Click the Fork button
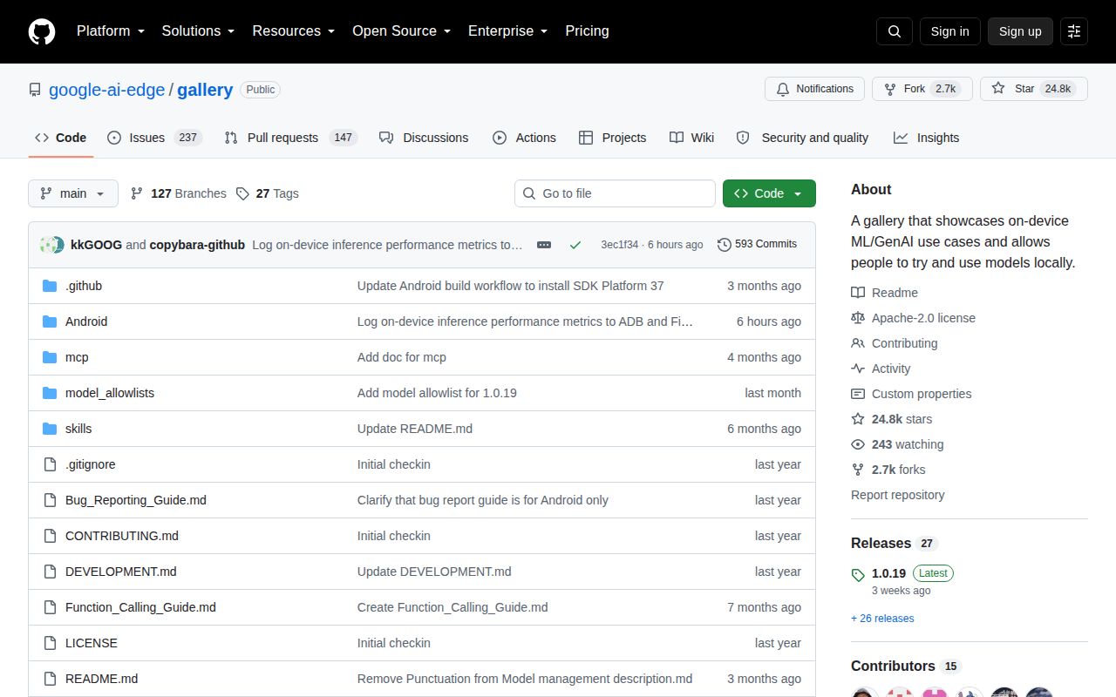Screen dimensions: 1116x697 click(x=922, y=89)
